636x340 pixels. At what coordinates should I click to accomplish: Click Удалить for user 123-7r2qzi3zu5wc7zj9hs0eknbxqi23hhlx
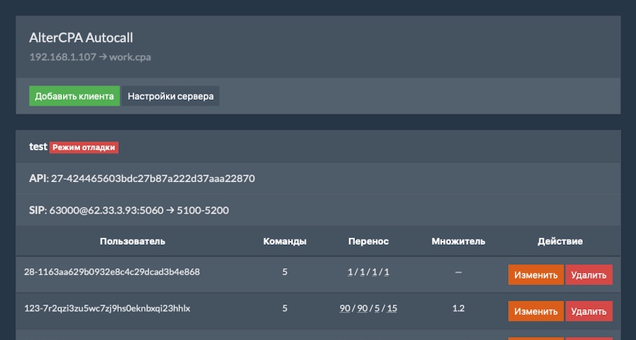tap(588, 311)
